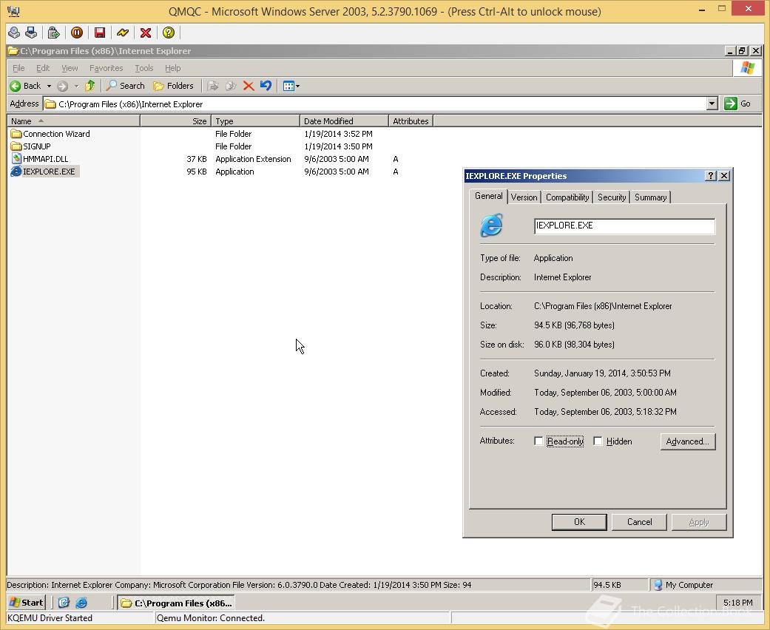
Task: Restore the inner Explorer window button
Action: pyautogui.click(x=742, y=50)
